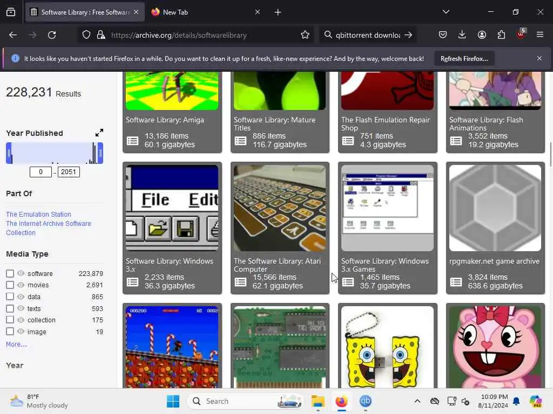Click uBlock extension icon with badge
The height and width of the screenshot is (414, 553).
coord(521,34)
